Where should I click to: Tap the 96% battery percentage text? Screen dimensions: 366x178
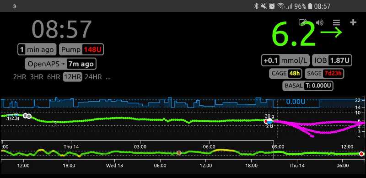[300, 6]
